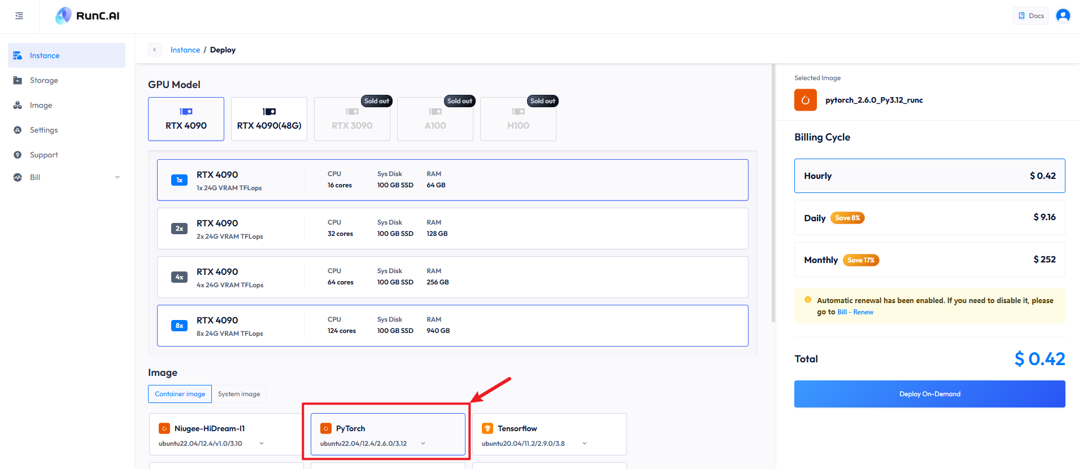Screen dimensions: 1079x469
Task: Click the RTX 3090 Sold out badge
Action: (x=377, y=101)
